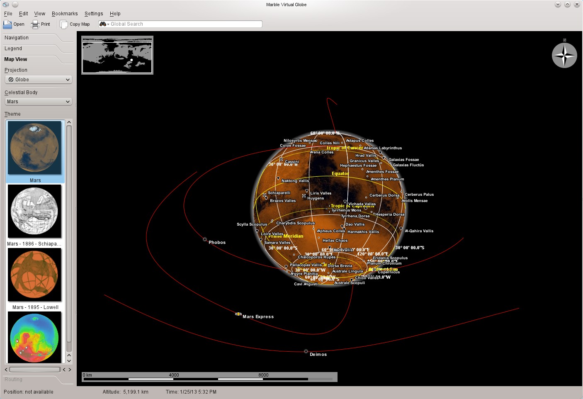Select the colorful topographic Mars theme
Screen dimensions: 583x399
click(x=35, y=337)
